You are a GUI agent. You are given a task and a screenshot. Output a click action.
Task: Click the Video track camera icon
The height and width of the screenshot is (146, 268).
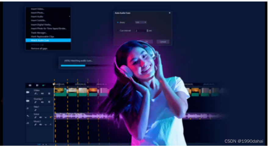[x=28, y=92]
